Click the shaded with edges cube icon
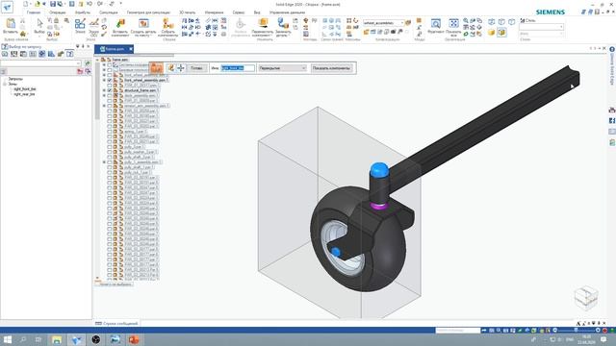The height and width of the screenshot is (346, 616). tap(501, 32)
